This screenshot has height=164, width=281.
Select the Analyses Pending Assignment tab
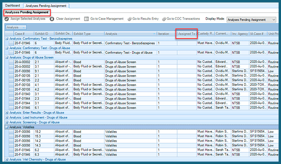46,6
